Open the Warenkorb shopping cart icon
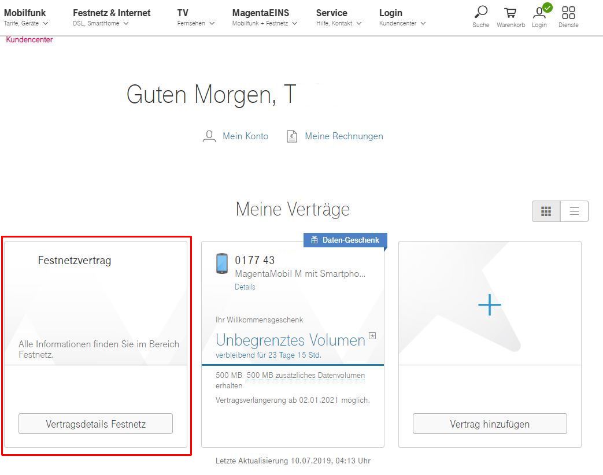This screenshot has height=475, width=603. pyautogui.click(x=510, y=13)
